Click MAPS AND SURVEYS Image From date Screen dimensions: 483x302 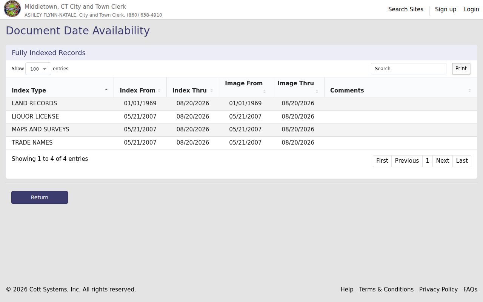click(x=245, y=129)
